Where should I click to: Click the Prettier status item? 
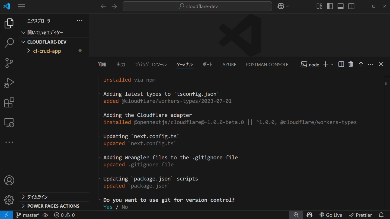pyautogui.click(x=360, y=215)
